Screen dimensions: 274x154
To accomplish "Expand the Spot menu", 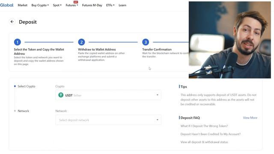I will (57, 5).
